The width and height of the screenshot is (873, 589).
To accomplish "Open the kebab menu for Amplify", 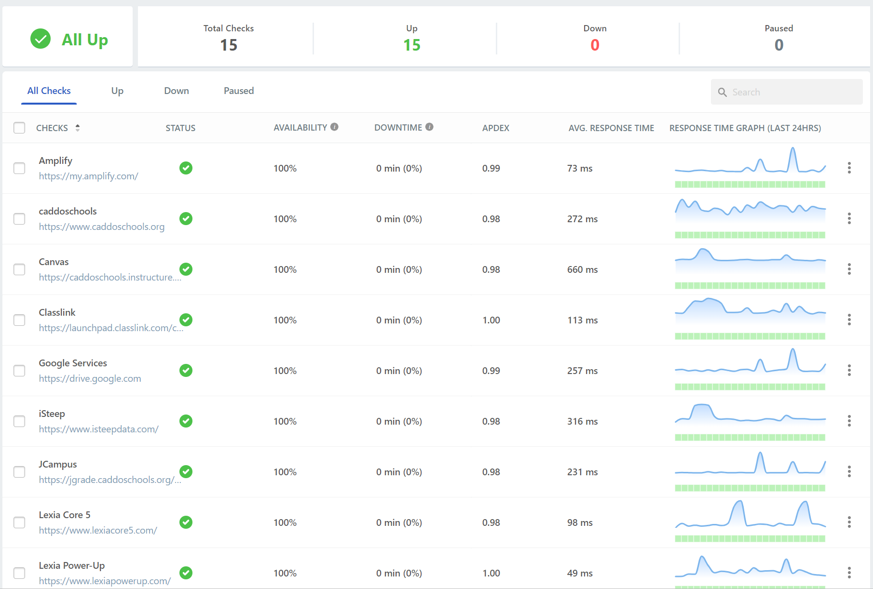I will 849,168.
